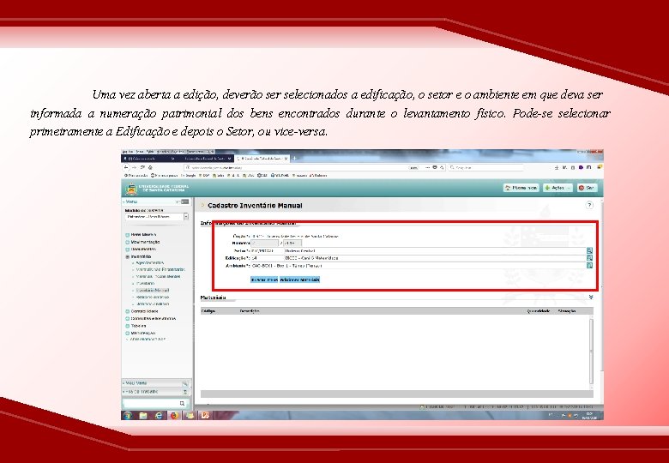
Task: Click the help question mark icon
Action: [589, 205]
